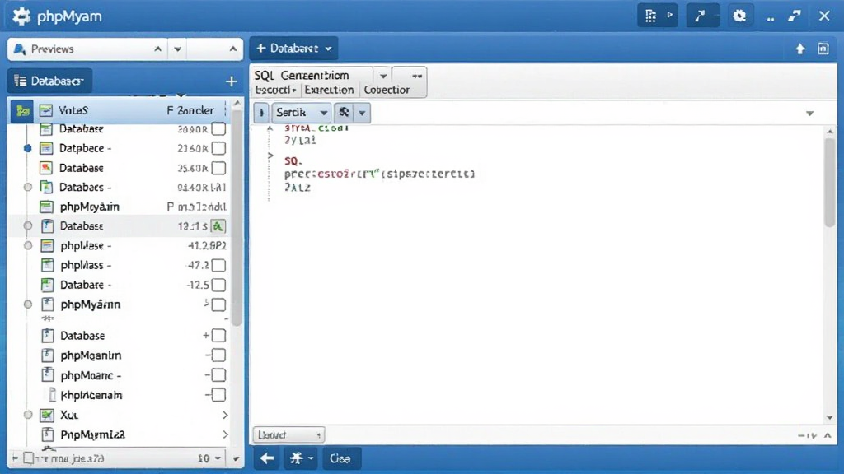Open the SQL Genzentriom dropdown arrow
Screen dimensions: 844x474
click(x=382, y=76)
